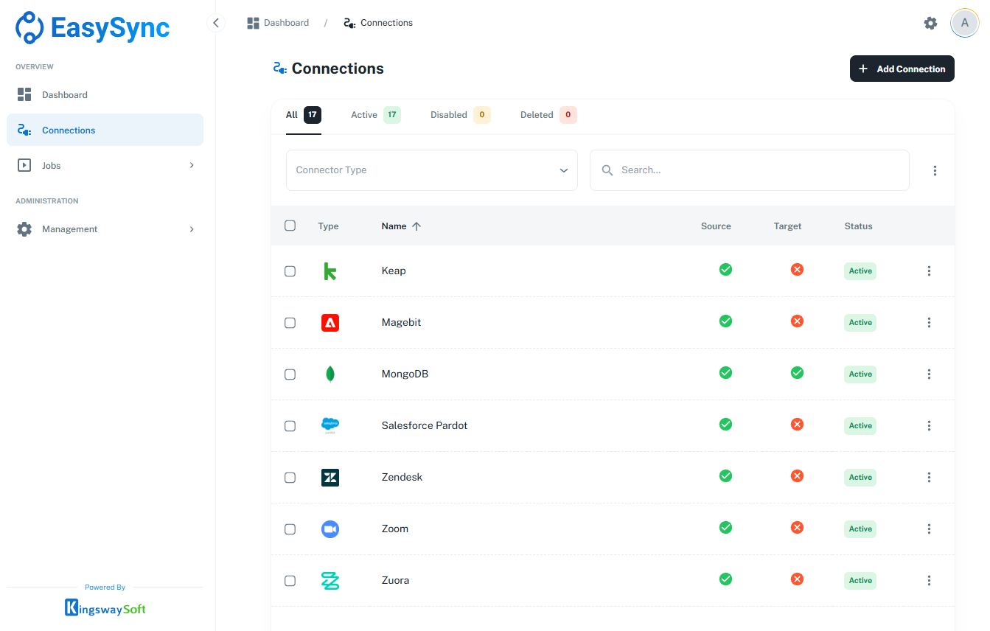Select the Magebit row checkbox
The image size is (990, 631).
coord(290,323)
